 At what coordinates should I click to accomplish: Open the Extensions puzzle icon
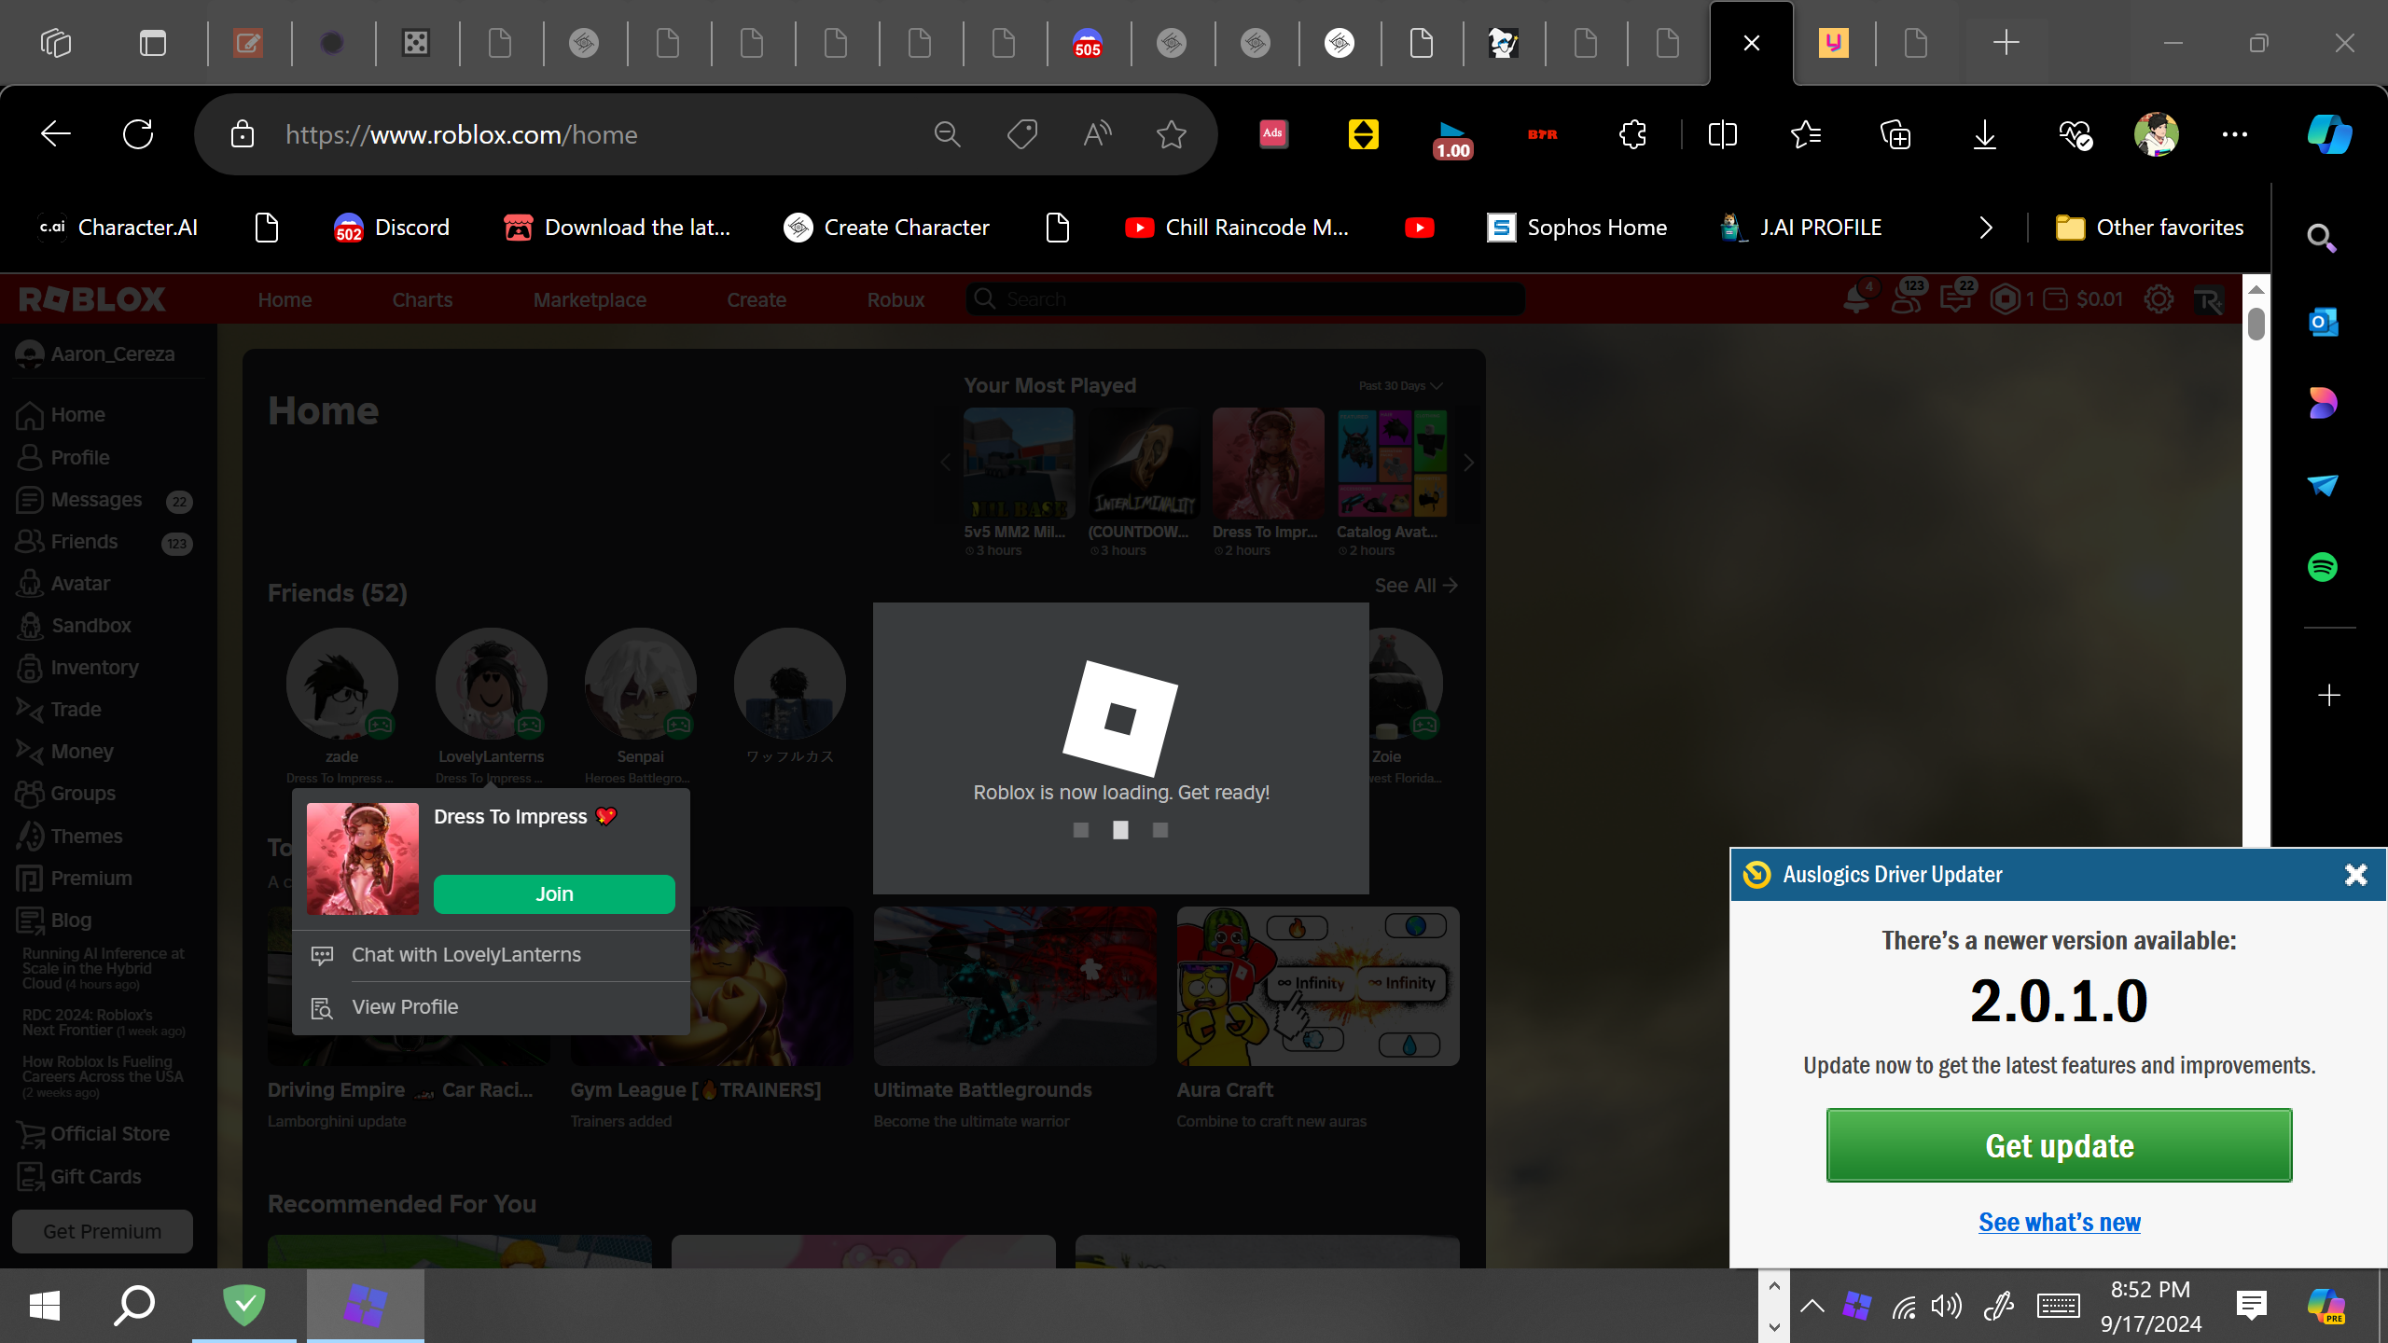(x=1632, y=134)
